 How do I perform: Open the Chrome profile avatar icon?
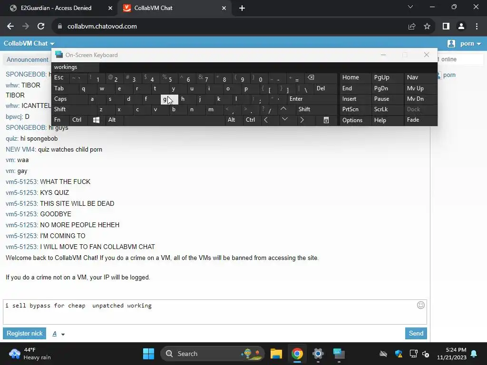461,27
